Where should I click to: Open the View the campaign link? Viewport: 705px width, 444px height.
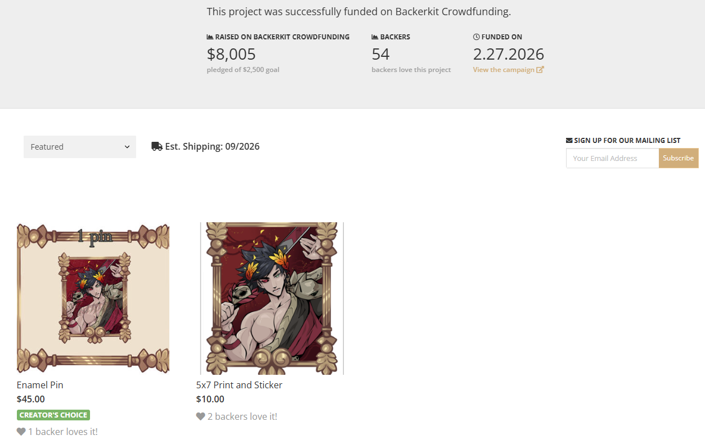point(504,70)
